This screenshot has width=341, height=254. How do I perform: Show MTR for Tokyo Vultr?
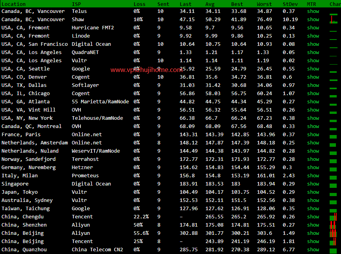pos(313,192)
